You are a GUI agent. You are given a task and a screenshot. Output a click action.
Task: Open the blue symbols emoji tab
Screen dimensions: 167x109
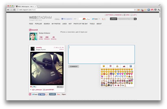click(x=131, y=66)
